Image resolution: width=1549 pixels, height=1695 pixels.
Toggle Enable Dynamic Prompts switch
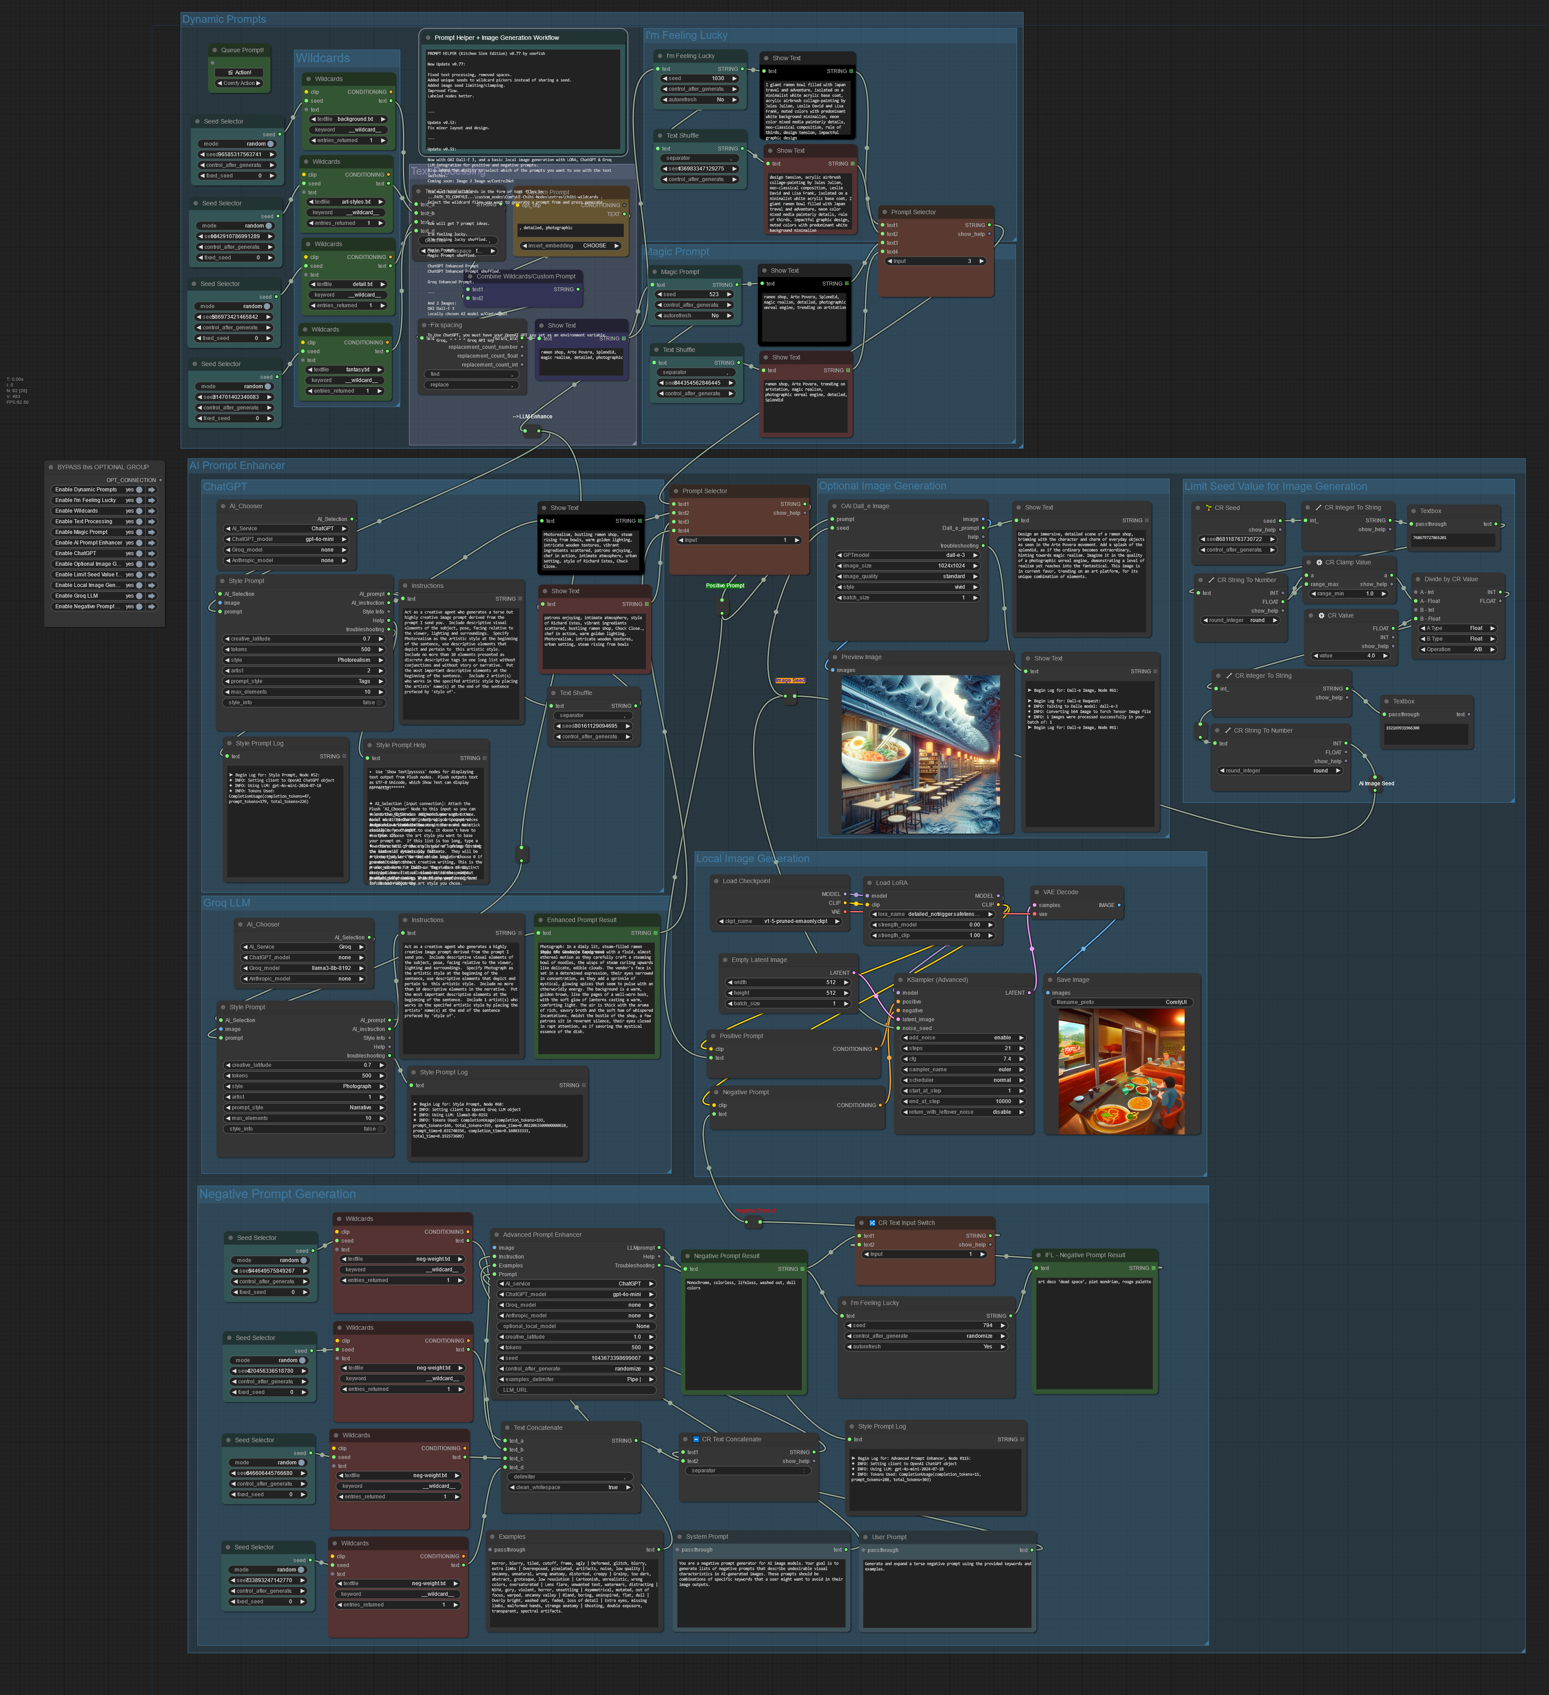point(139,489)
